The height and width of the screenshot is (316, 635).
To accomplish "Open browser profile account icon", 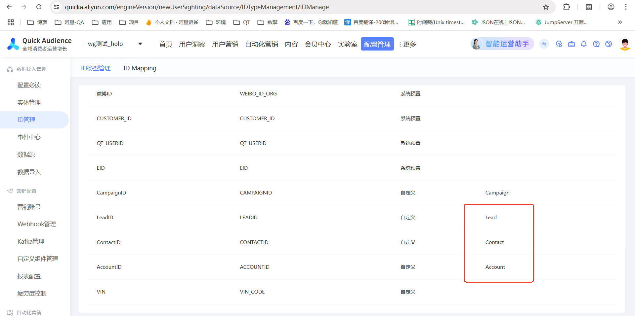I will (611, 7).
